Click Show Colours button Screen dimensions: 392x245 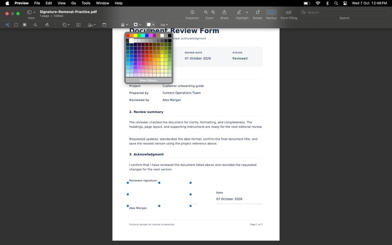click(149, 80)
